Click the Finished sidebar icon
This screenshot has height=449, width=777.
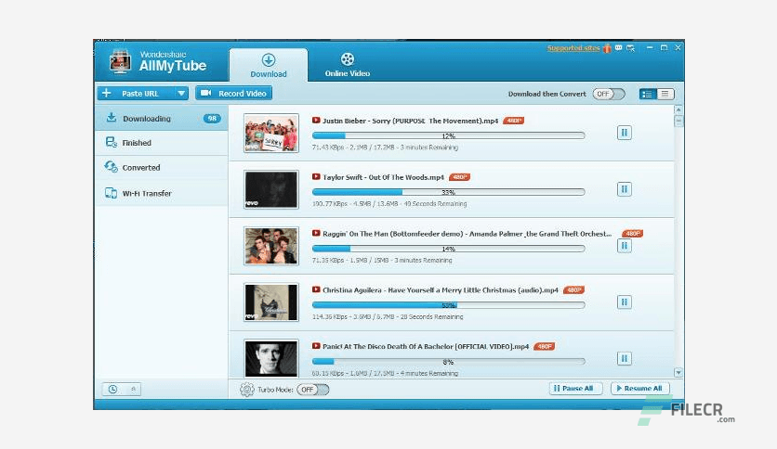pyautogui.click(x=112, y=143)
